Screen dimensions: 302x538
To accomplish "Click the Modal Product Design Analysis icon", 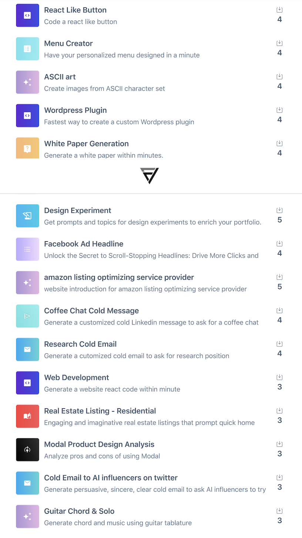I will click(27, 449).
